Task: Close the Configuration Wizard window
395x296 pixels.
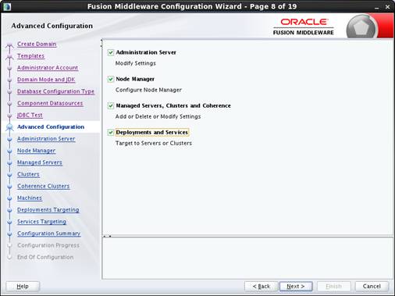Action: click(387, 7)
